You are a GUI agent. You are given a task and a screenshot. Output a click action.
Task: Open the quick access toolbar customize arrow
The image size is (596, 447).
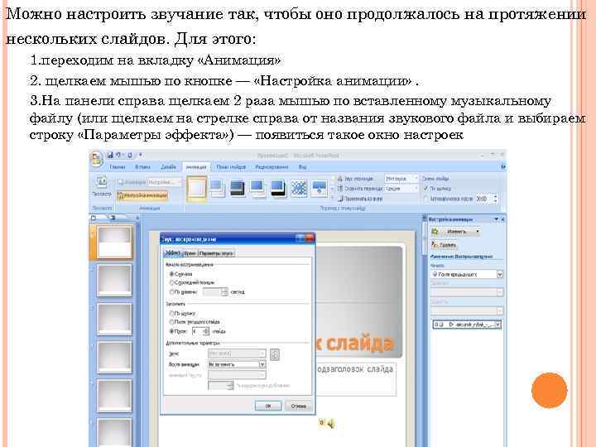(141, 155)
